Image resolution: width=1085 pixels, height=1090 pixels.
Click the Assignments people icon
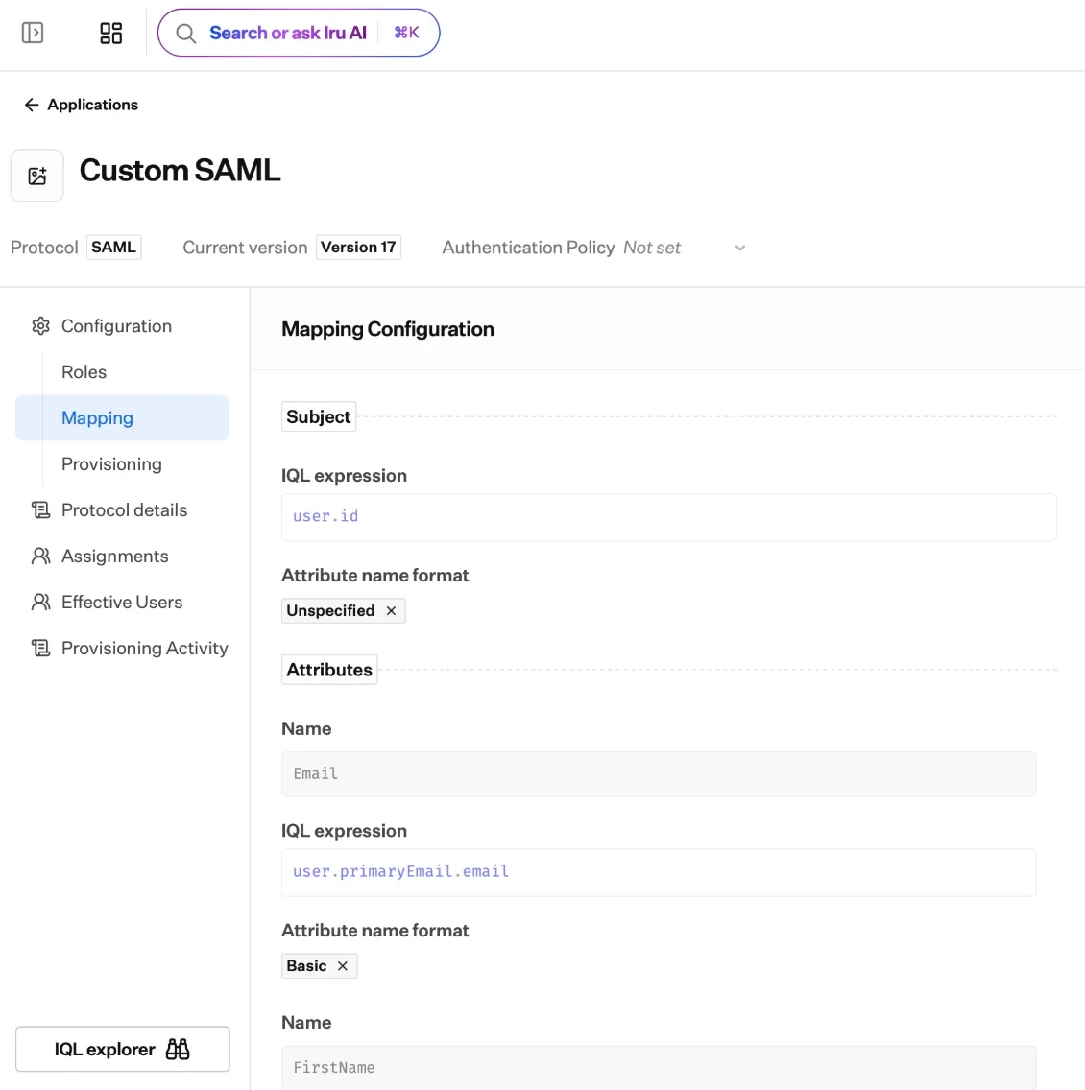click(41, 557)
